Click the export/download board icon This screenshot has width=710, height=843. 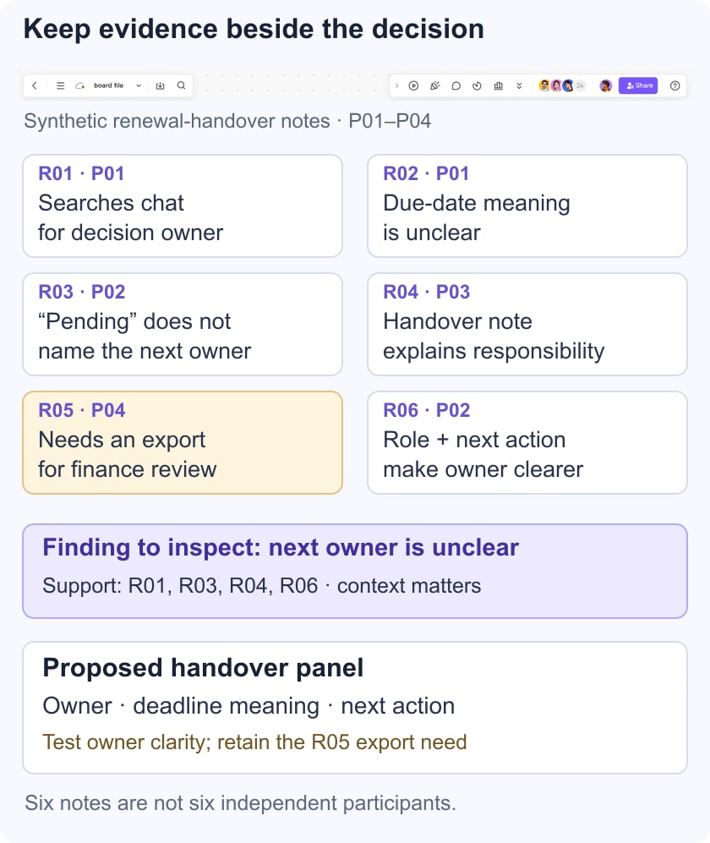pyautogui.click(x=160, y=85)
